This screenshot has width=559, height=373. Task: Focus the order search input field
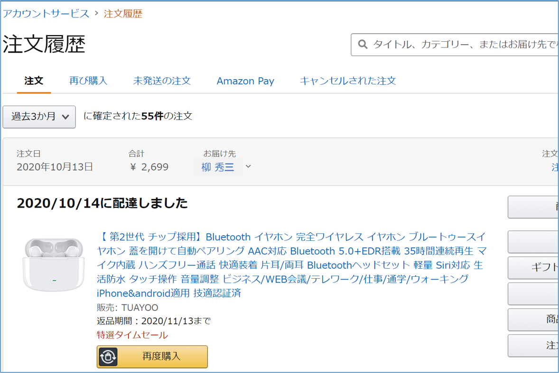coord(455,45)
